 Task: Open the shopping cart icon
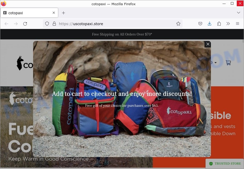point(228,62)
